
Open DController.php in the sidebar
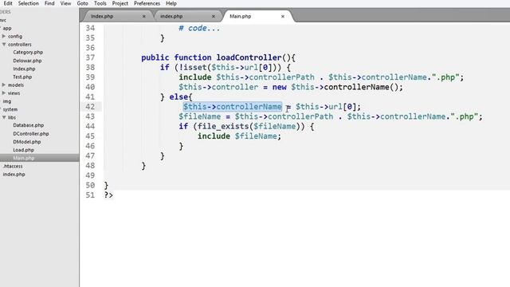(31, 133)
